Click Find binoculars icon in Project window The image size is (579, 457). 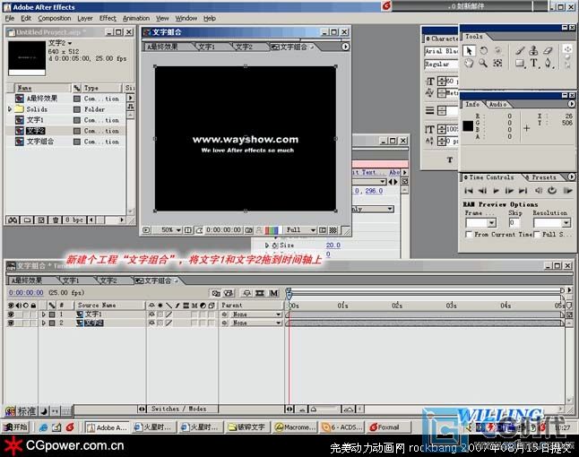click(13, 220)
